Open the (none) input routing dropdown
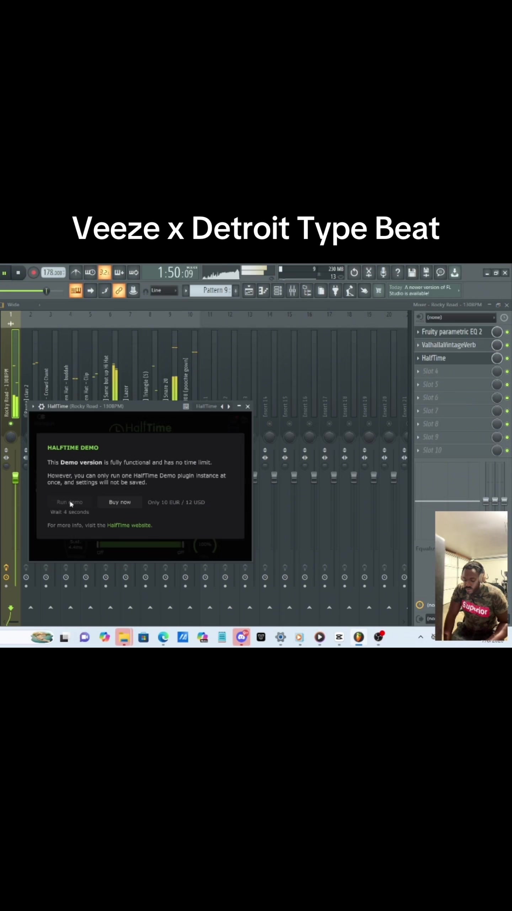This screenshot has width=512, height=911. pyautogui.click(x=461, y=317)
